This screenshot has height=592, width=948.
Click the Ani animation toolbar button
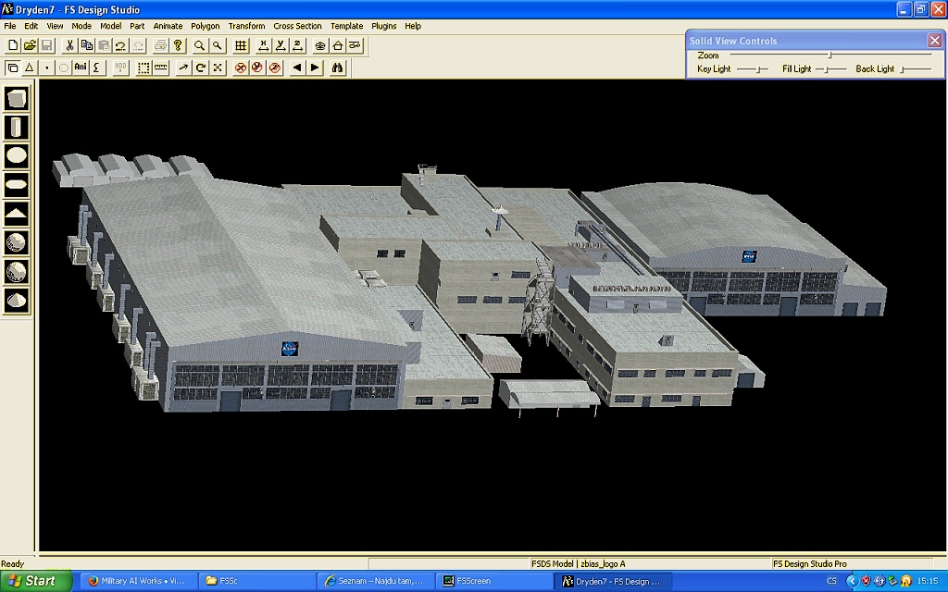pyautogui.click(x=81, y=68)
